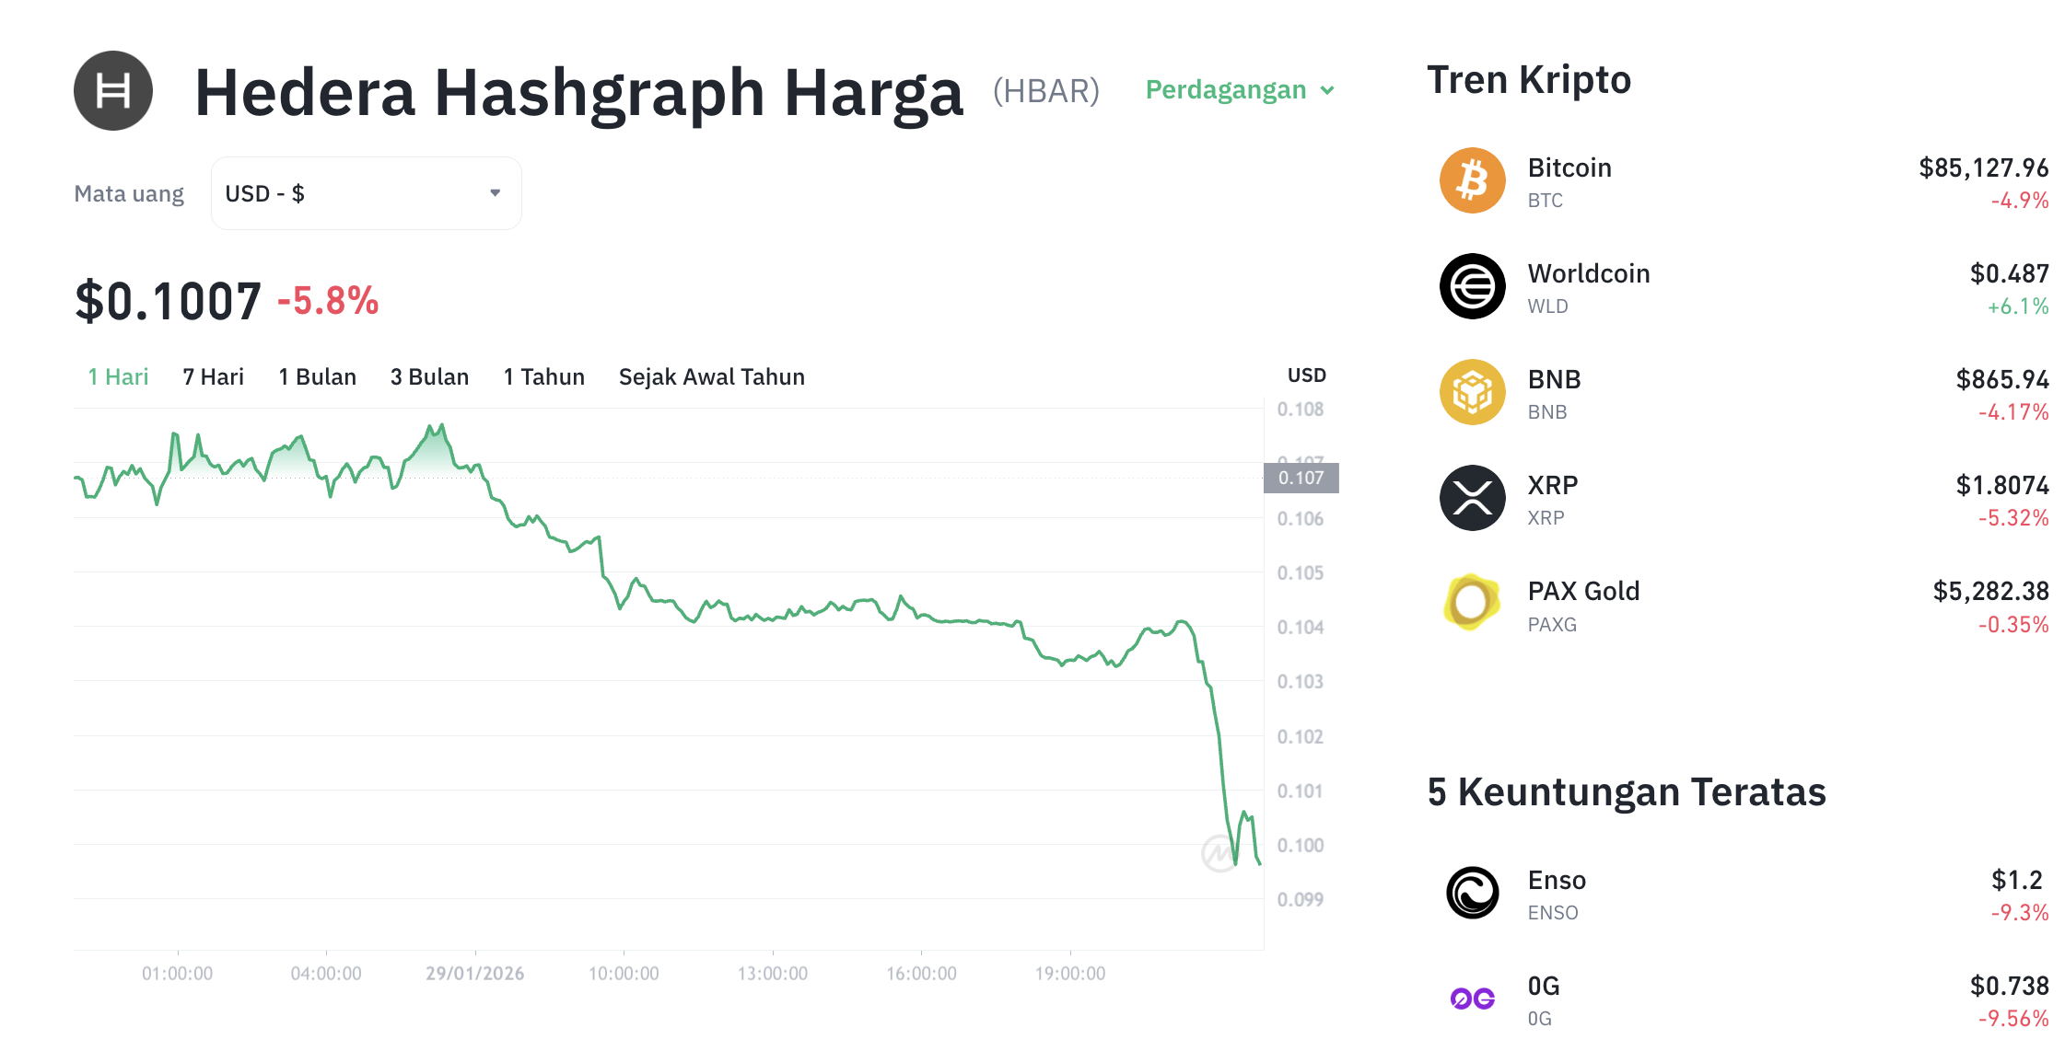Click the 0.107 price marker on axis
The image size is (2065, 1051).
coord(1301,478)
